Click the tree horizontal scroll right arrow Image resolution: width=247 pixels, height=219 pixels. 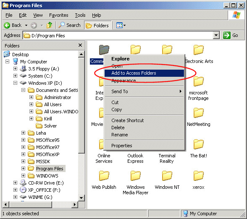[x=75, y=205]
